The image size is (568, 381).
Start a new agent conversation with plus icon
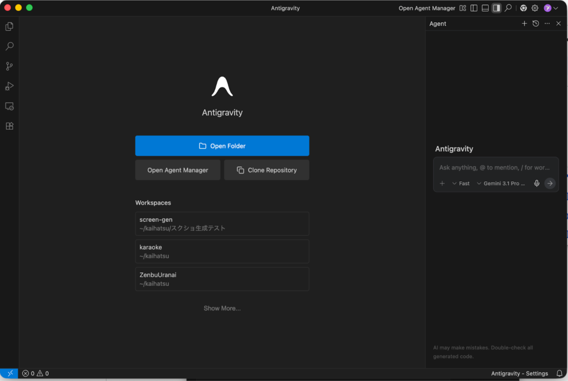524,23
